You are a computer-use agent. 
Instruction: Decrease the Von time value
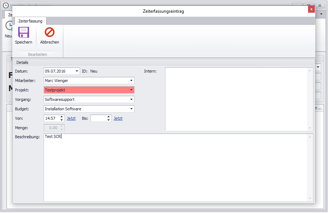click(x=62, y=120)
